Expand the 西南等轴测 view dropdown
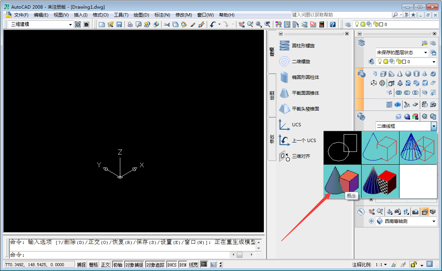 (434, 221)
